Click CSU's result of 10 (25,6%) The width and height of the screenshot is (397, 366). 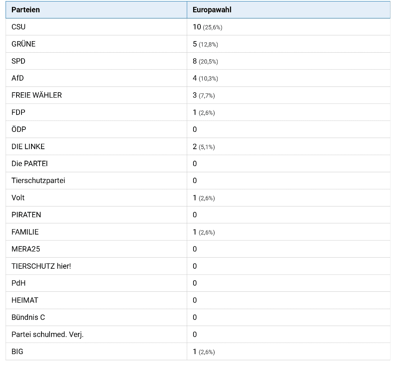tap(207, 27)
